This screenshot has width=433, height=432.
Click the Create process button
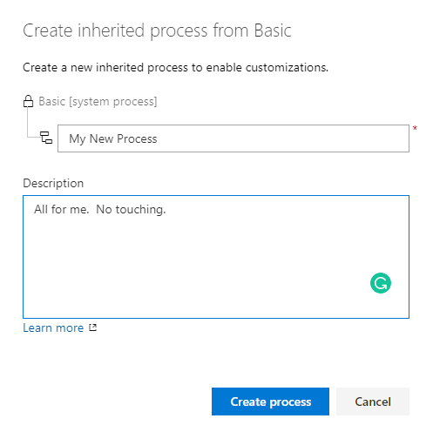(x=270, y=402)
